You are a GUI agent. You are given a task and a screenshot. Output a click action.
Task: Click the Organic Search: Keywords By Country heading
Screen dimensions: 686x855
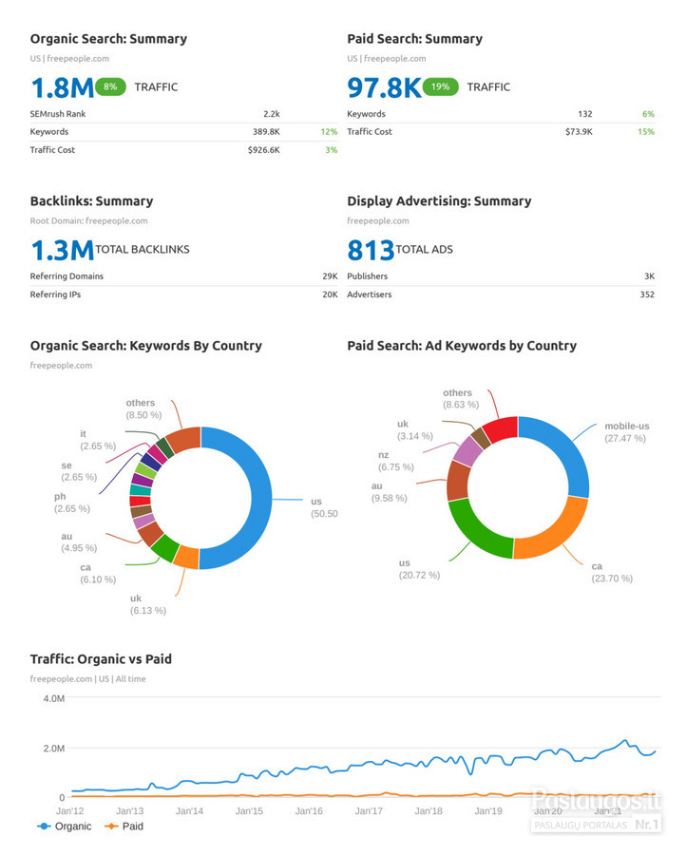pyautogui.click(x=146, y=346)
